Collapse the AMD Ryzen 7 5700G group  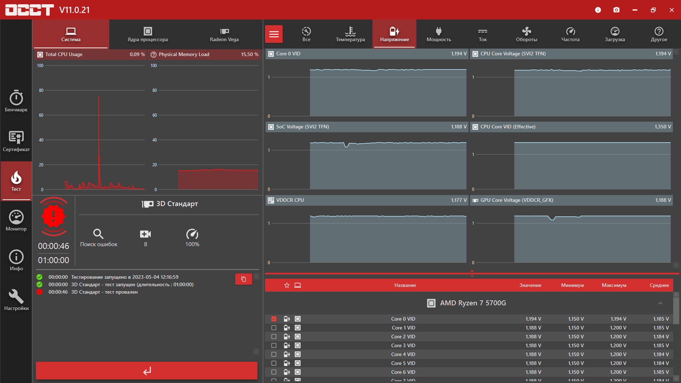click(660, 303)
